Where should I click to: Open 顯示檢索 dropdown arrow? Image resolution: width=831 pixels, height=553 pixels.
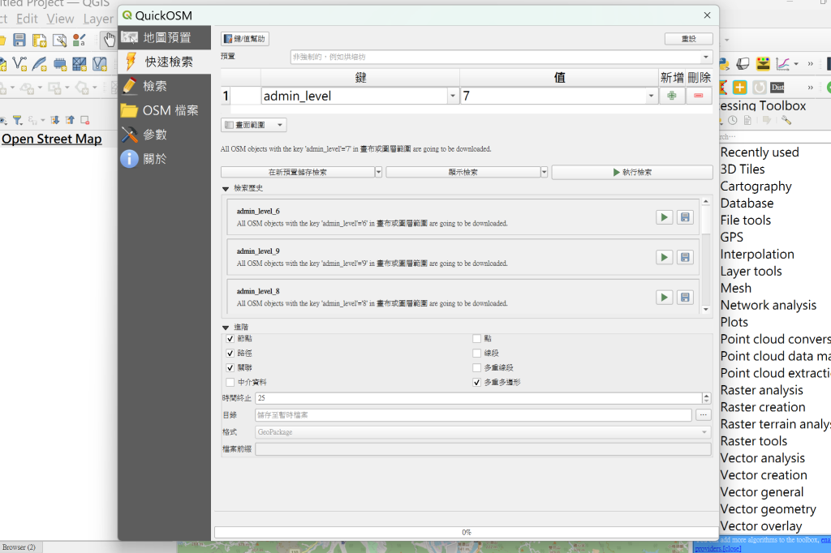544,172
